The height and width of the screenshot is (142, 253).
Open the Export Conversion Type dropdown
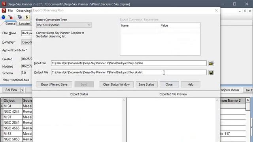(64, 25)
